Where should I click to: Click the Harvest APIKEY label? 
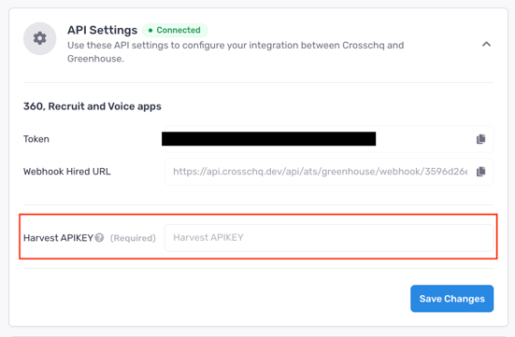(x=59, y=238)
